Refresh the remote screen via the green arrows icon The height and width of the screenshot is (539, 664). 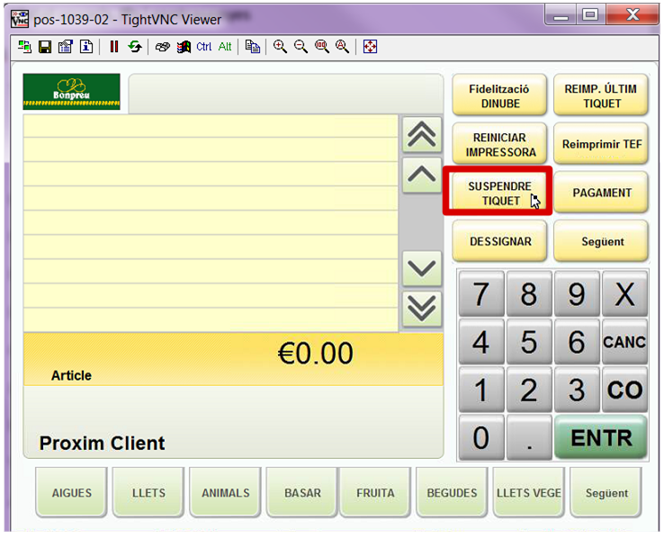point(135,47)
